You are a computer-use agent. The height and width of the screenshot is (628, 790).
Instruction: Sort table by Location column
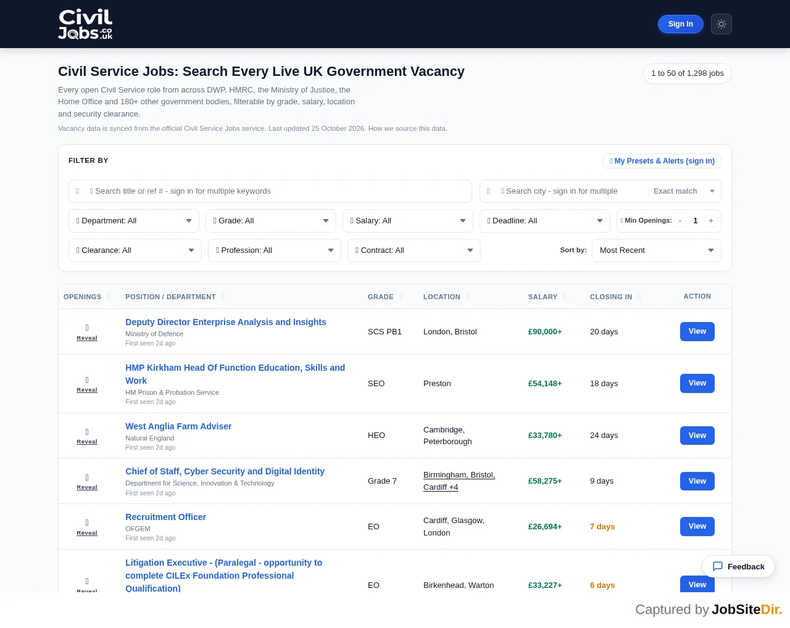click(446, 297)
